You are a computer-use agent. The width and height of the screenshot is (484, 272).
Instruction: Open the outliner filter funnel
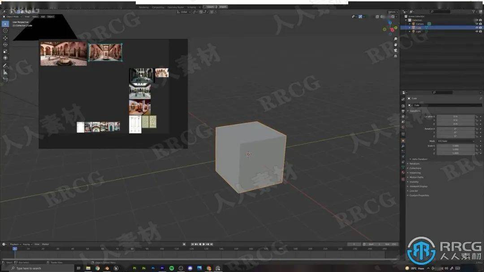click(474, 12)
